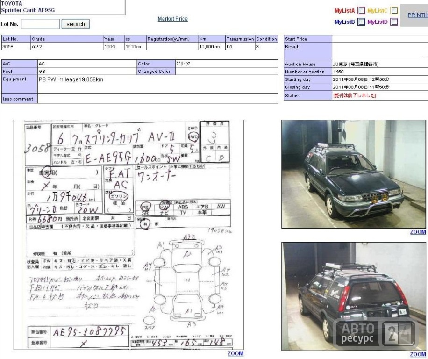Click the red closed status text
Image resolution: width=428 pixels, height=359 pixels.
[x=354, y=95]
